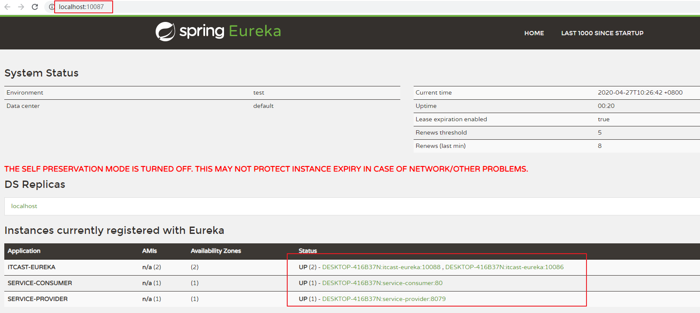The image size is (700, 313).
Task: Click the DS Replicas heading
Action: [x=35, y=184]
